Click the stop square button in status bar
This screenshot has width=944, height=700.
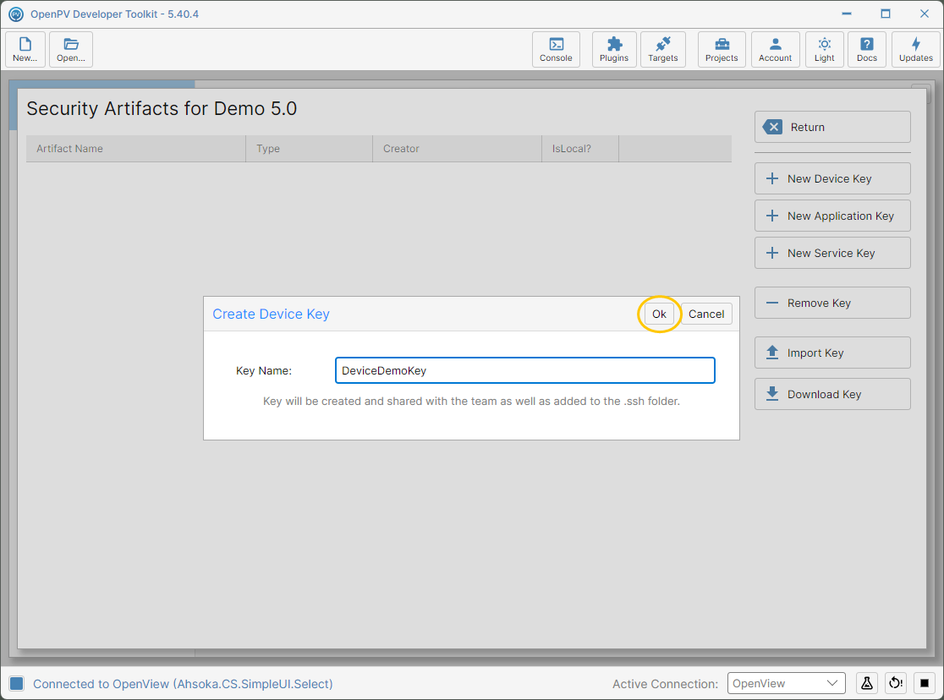pyautogui.click(x=925, y=683)
